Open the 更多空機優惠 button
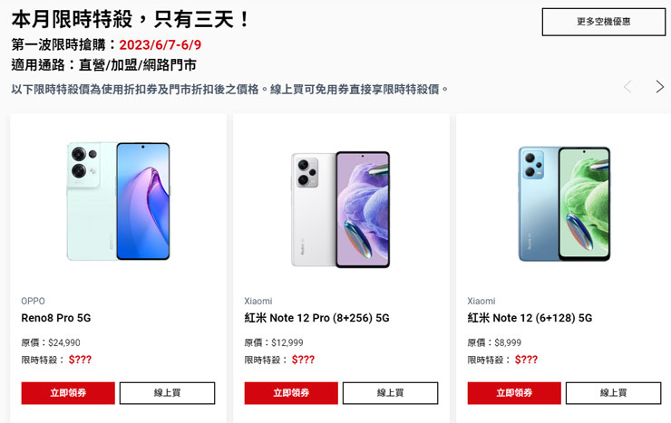The height and width of the screenshot is (423, 671). pyautogui.click(x=603, y=22)
